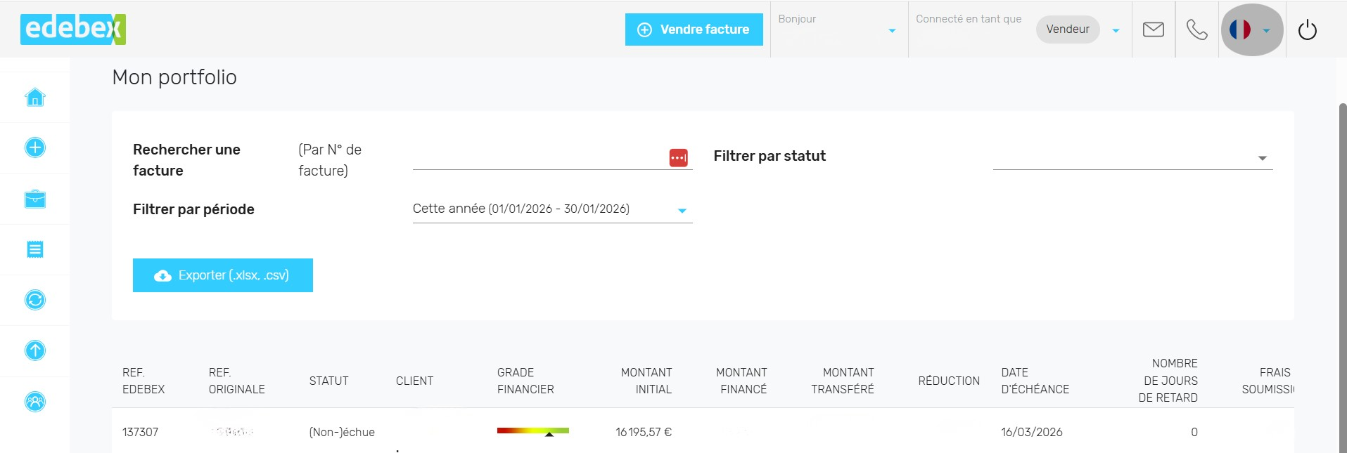Screen dimensions: 1347x453
Task: Open the list document sidebar icon
Action: (35, 249)
